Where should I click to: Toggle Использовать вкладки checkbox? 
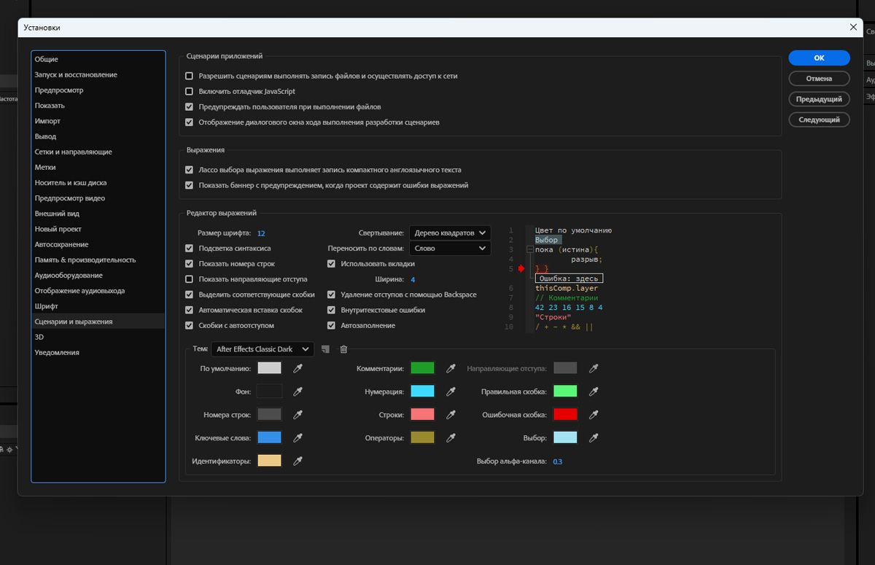pyautogui.click(x=332, y=263)
